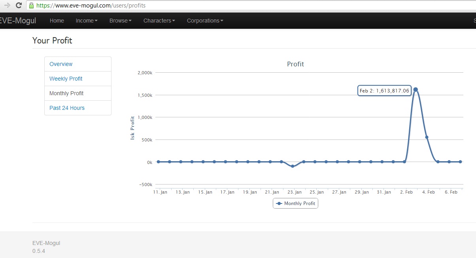The height and width of the screenshot is (258, 476).
Task: Click the EVE-Mogul brand logo
Action: (18, 21)
